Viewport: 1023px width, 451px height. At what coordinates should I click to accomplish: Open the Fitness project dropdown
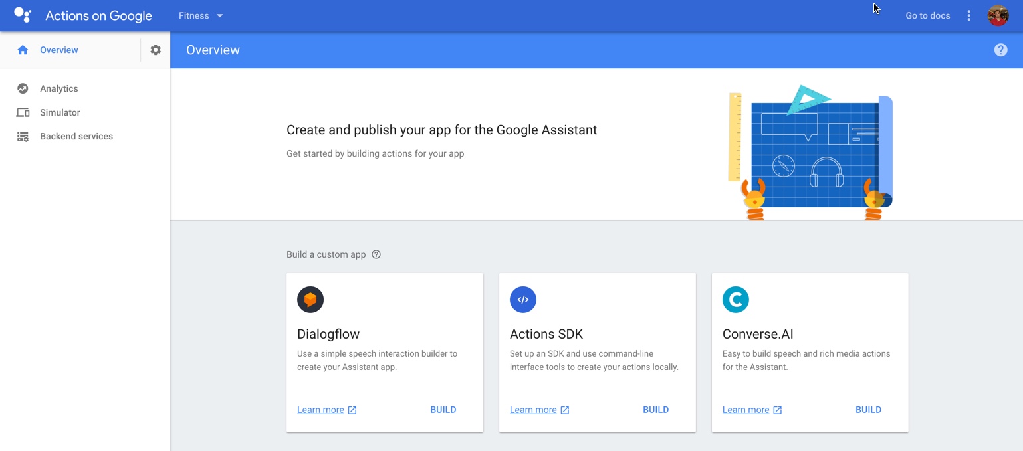click(x=201, y=15)
